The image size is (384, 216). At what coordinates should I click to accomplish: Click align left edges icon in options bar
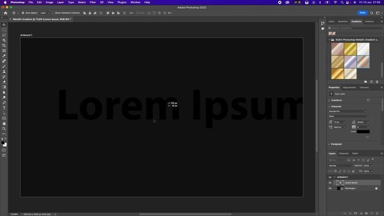(85, 13)
